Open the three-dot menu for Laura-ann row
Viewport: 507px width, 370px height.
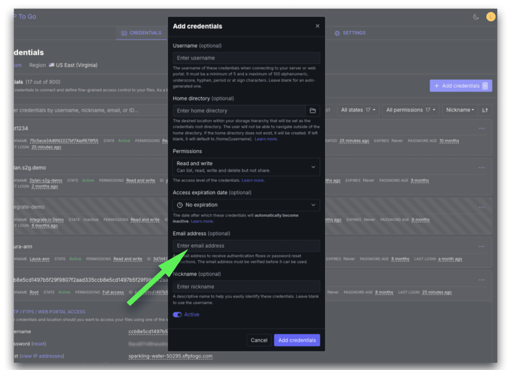482,247
